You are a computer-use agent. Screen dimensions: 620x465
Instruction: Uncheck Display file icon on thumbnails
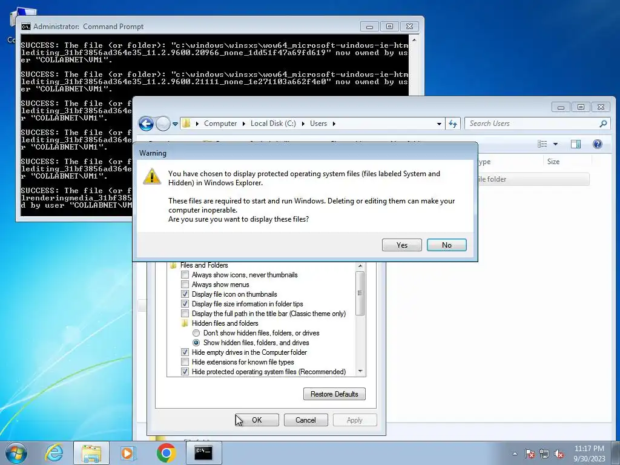click(x=185, y=294)
